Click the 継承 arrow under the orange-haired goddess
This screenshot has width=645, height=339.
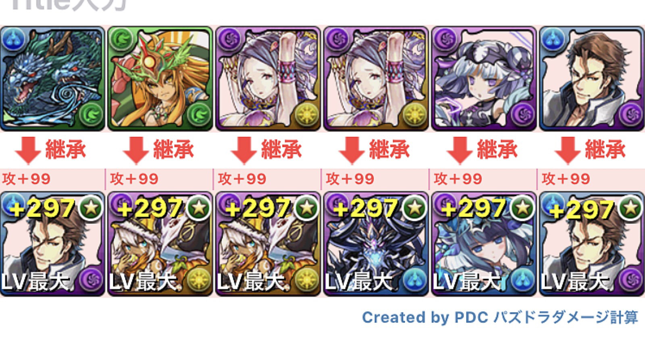click(136, 150)
